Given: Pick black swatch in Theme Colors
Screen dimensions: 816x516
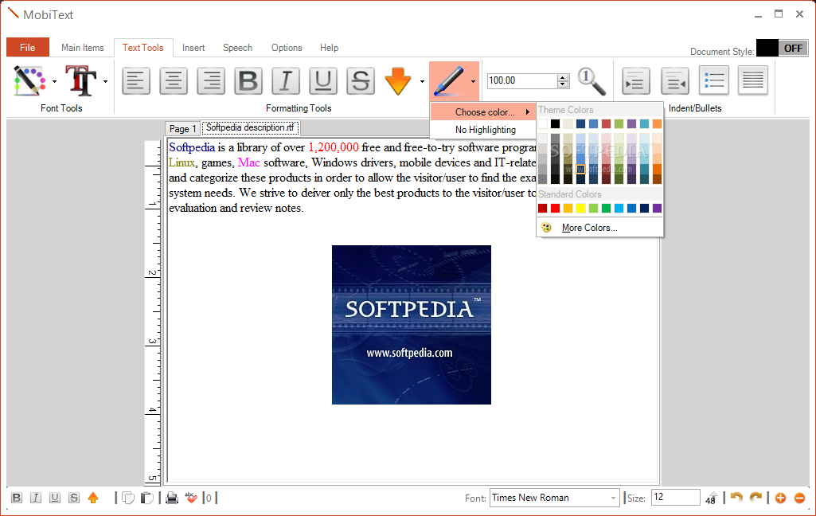Looking at the screenshot, I should 555,124.
